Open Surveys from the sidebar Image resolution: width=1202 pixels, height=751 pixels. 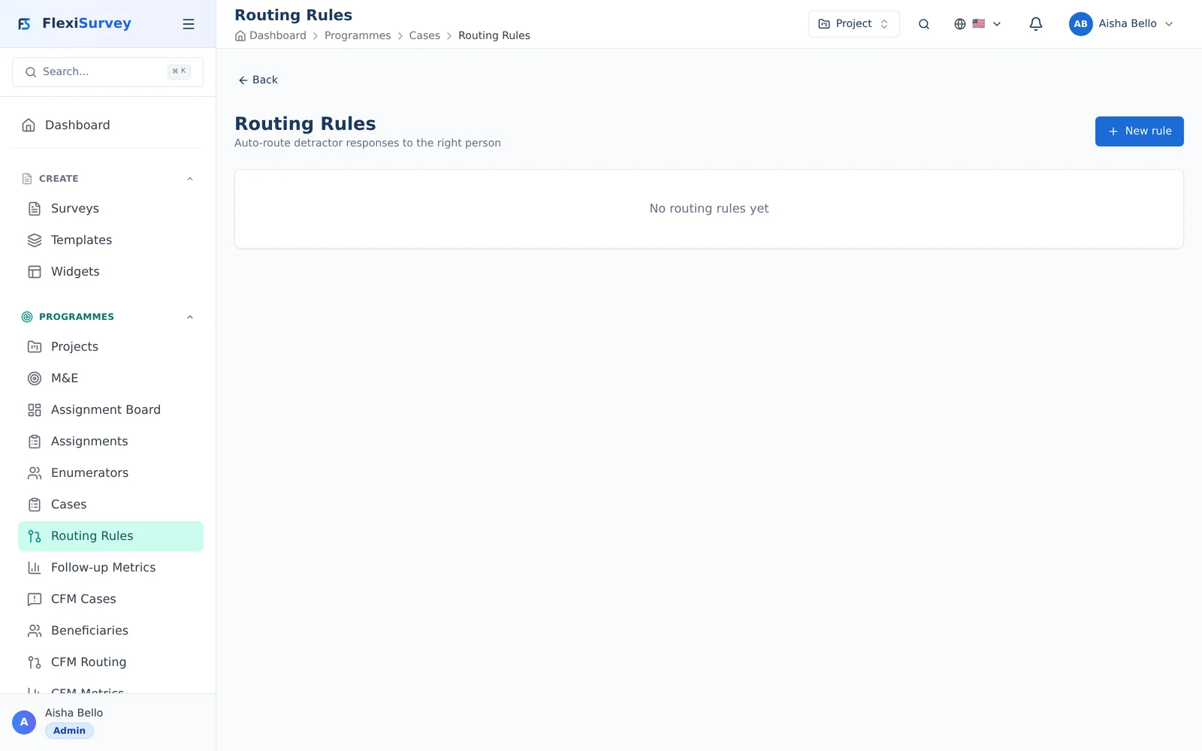pyautogui.click(x=110, y=209)
